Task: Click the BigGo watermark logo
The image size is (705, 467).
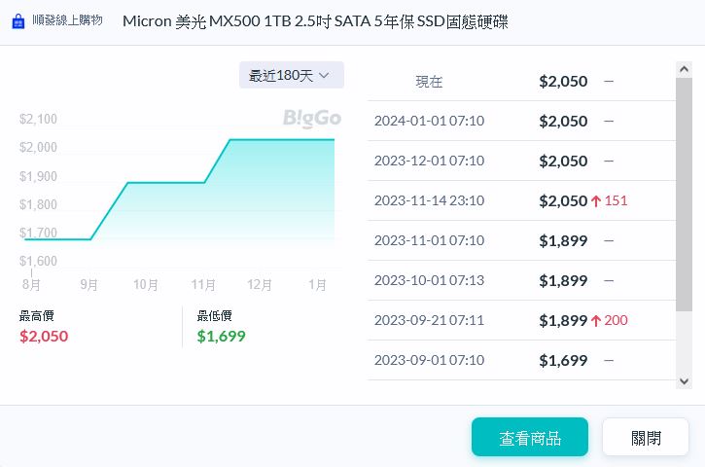Action: click(x=312, y=119)
